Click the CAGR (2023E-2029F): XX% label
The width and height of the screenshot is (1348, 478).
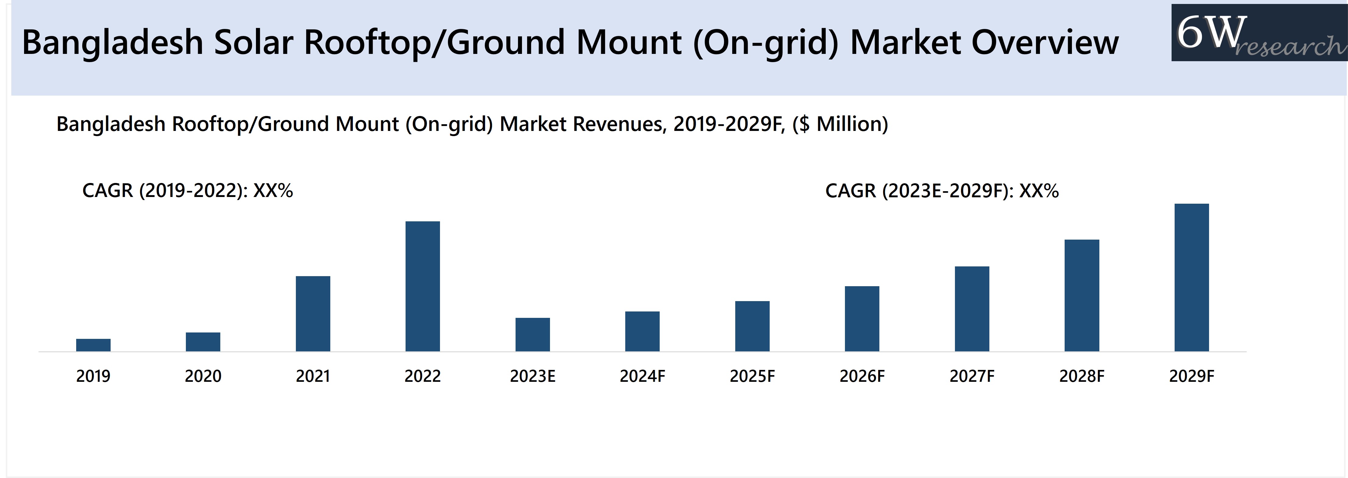click(942, 191)
